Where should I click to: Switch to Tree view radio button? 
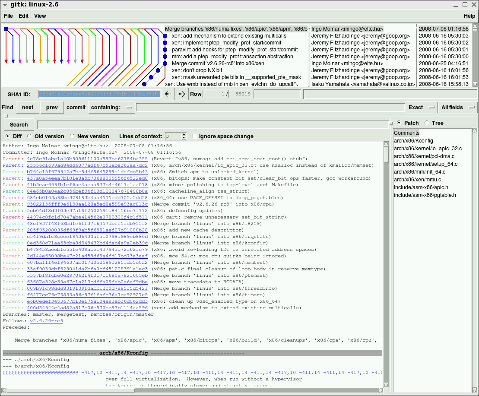point(427,123)
